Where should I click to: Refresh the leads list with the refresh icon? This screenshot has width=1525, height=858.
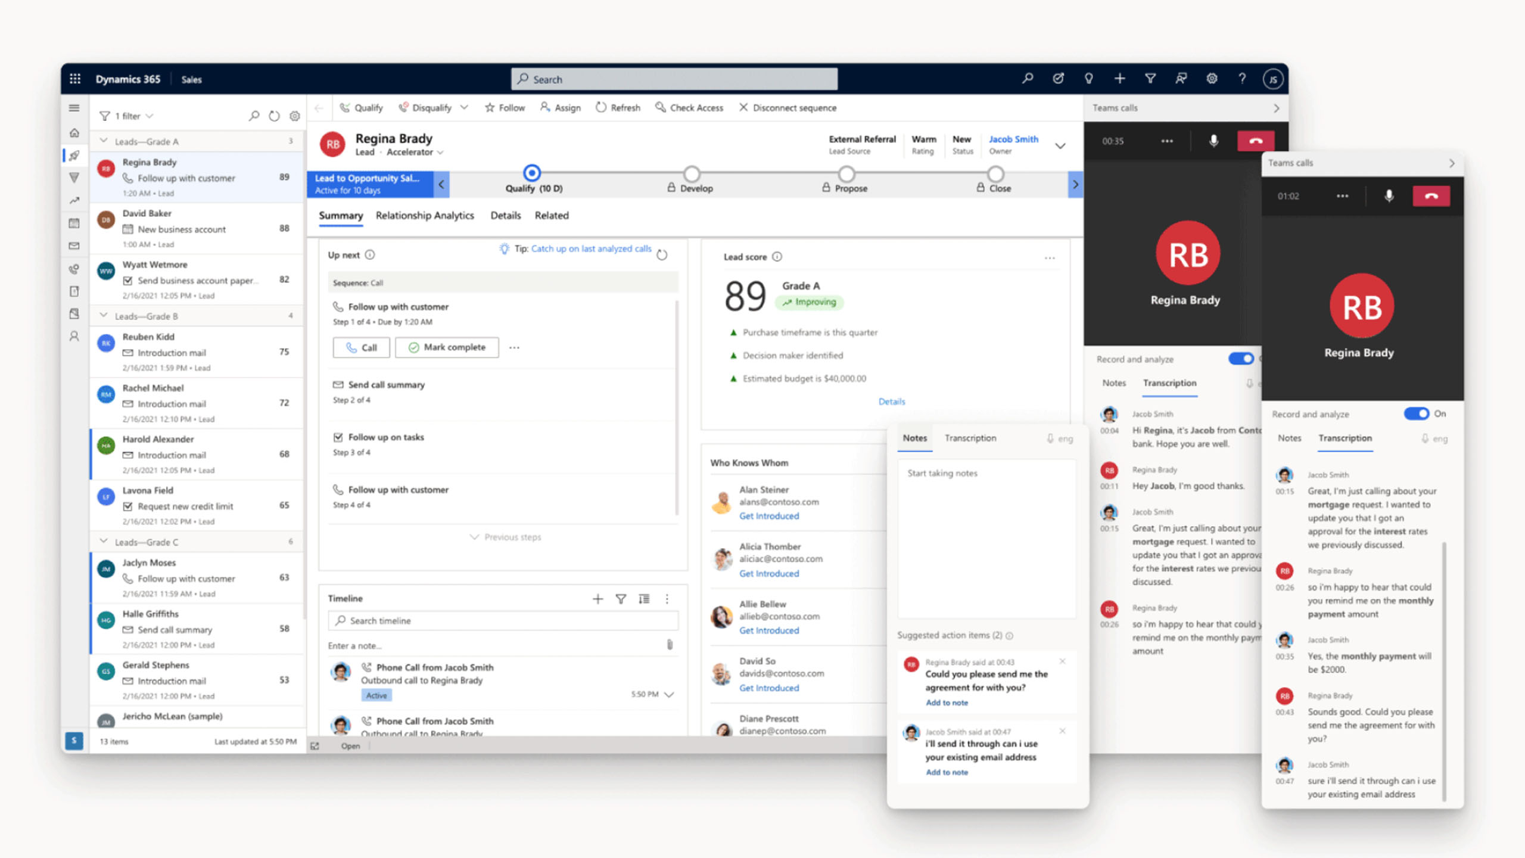(x=274, y=116)
